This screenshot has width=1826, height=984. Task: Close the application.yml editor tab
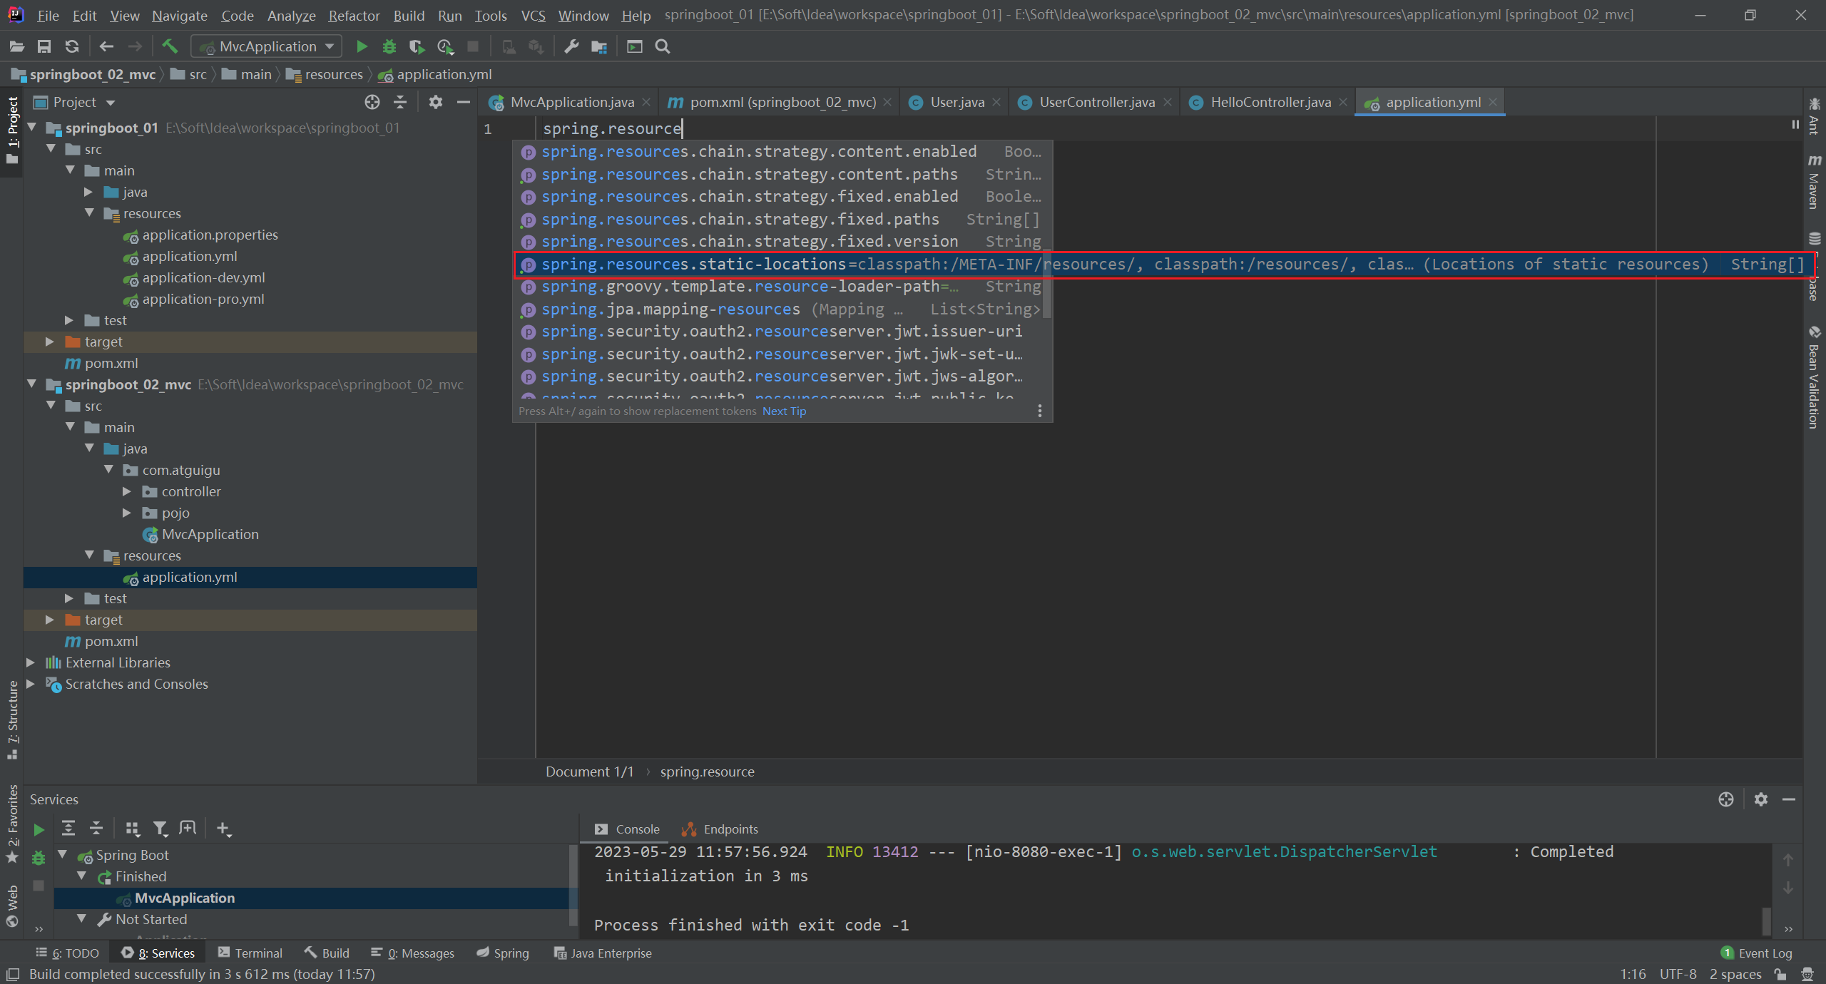pos(1492,102)
